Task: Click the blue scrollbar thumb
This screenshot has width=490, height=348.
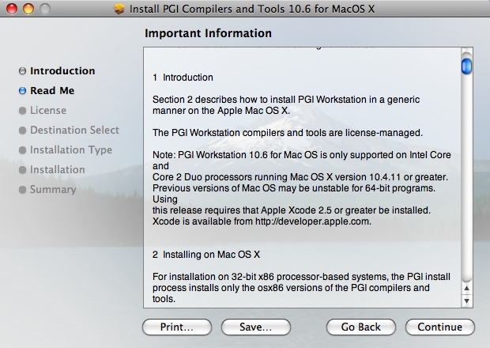Action: [466, 66]
